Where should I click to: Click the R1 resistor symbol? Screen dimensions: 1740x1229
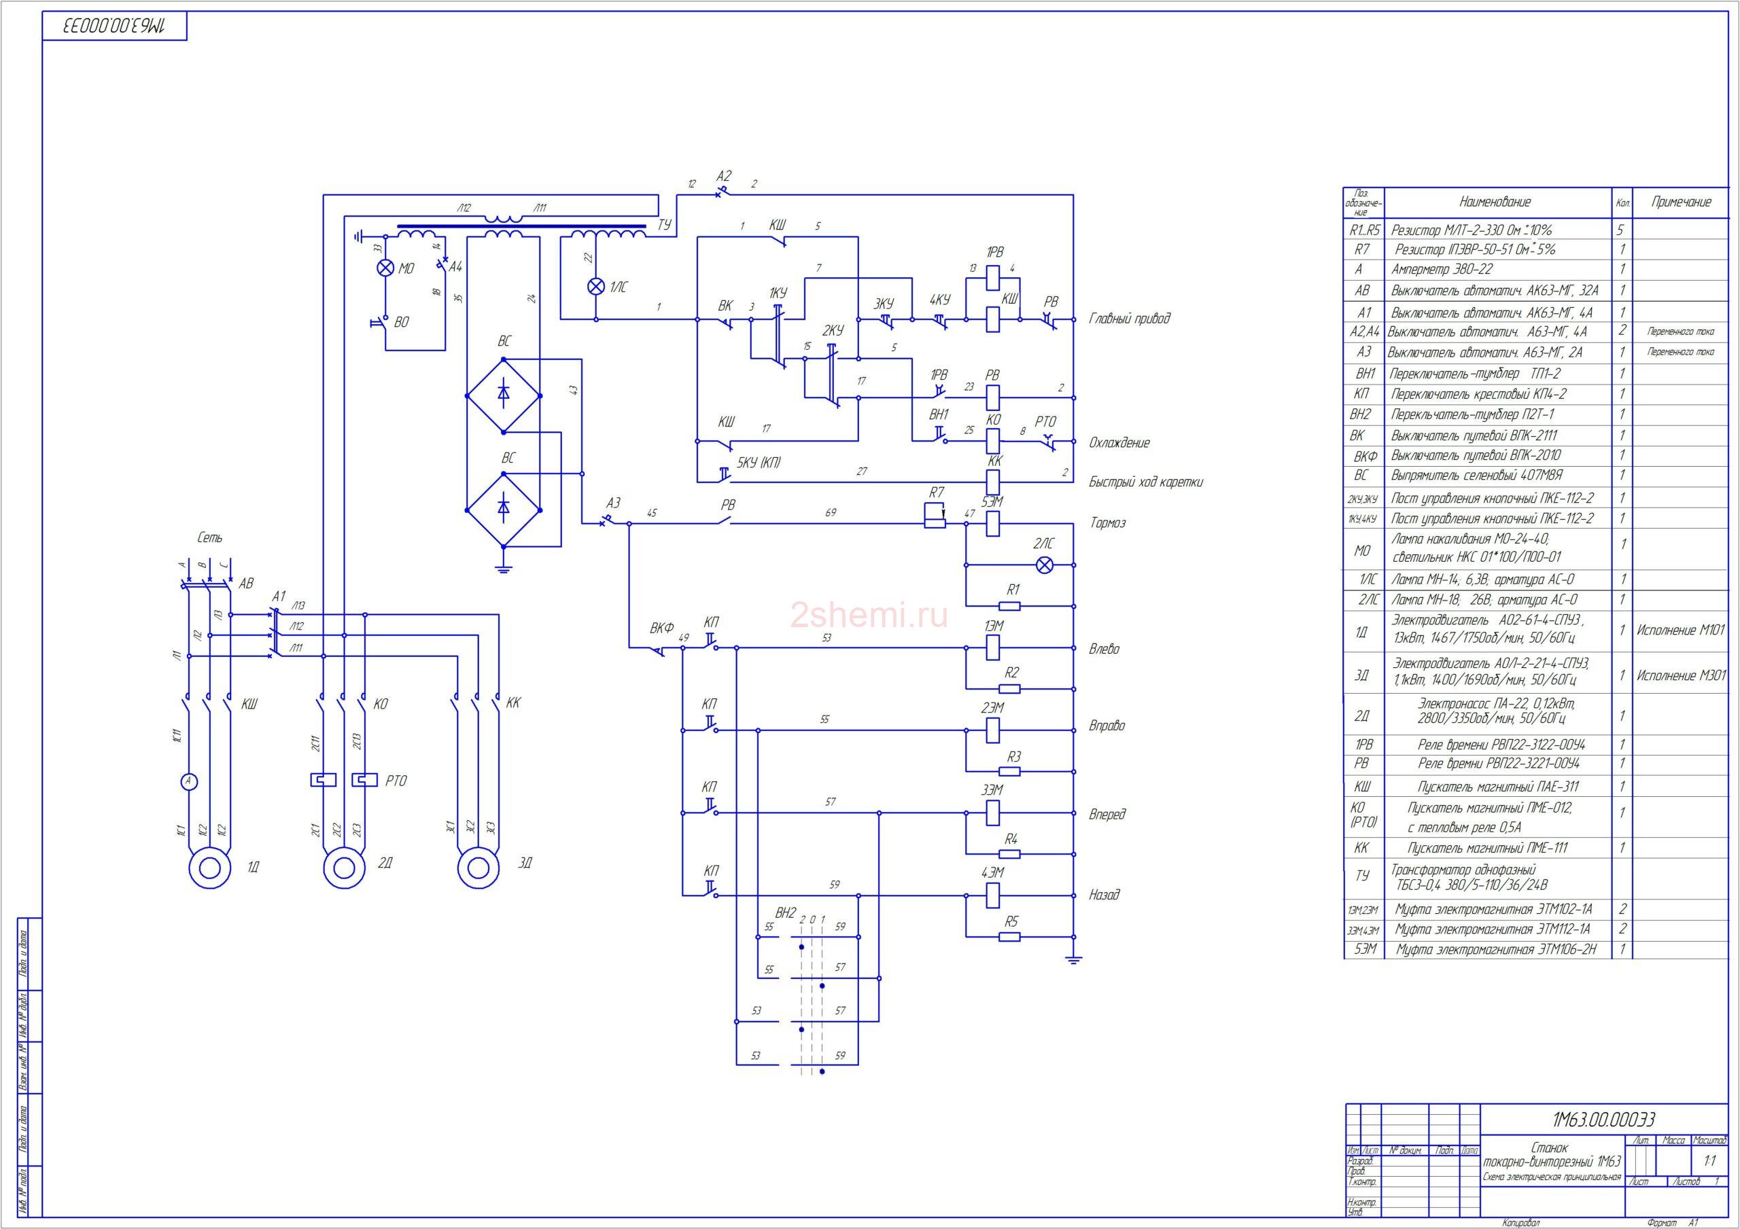1009,606
